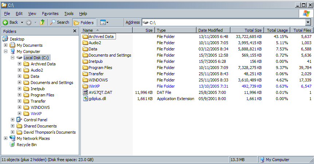314x164 pixels.
Task: Expand My Network Places node
Action: (x=5, y=138)
